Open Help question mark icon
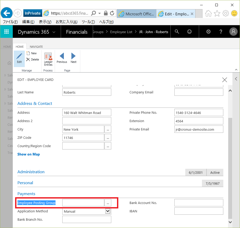The width and height of the screenshot is (240, 228). [221, 32]
